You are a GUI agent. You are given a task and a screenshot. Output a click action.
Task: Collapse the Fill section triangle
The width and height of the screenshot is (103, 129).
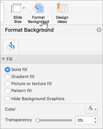[x=3, y=59]
